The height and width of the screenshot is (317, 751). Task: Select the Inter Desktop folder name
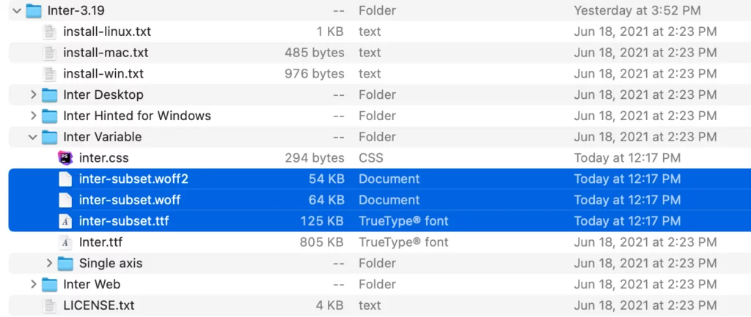[103, 95]
